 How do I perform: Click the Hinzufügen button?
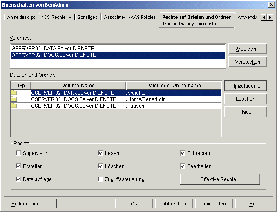[x=245, y=86]
